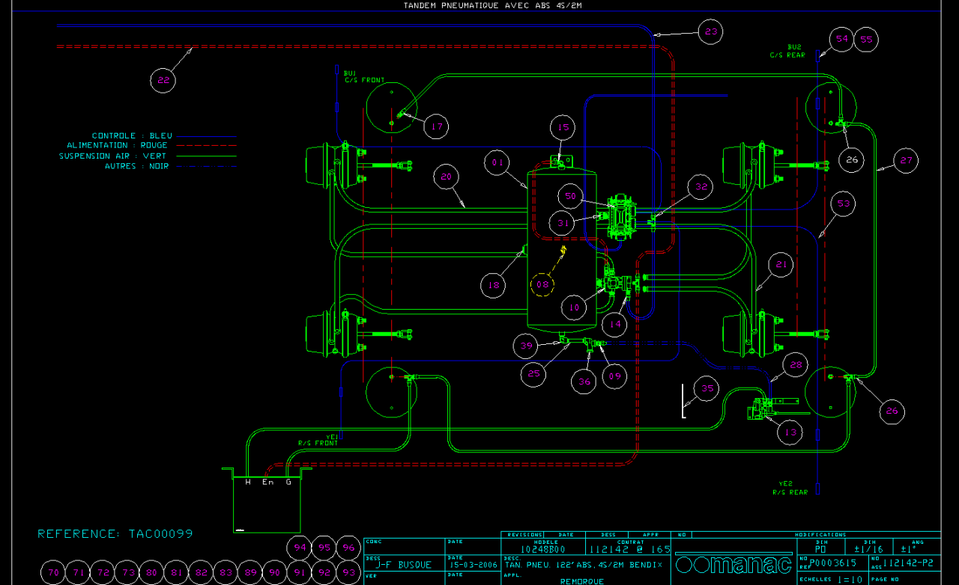Screen dimensions: 959x585
Task: Select the YE2 R/S REAR label
Action: (x=790, y=488)
